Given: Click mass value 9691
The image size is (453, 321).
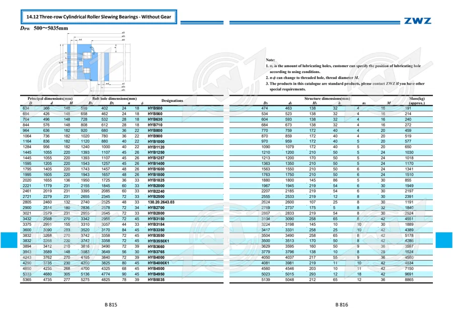Looking at the screenshot, I should pyautogui.click(x=409, y=274).
